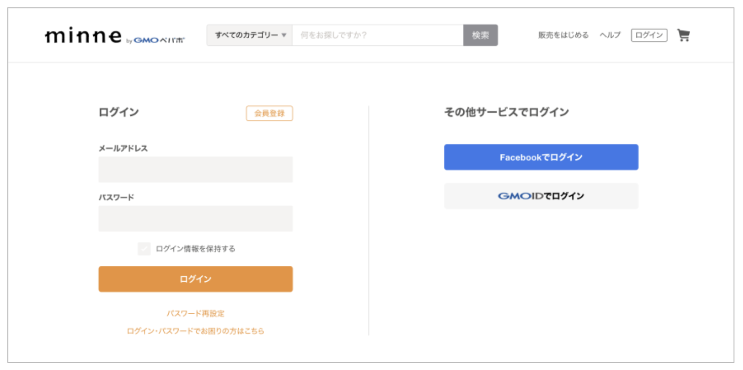Viewport: 743px width, 370px height.
Task: Click into the メールアドレス input box
Action: pos(195,170)
